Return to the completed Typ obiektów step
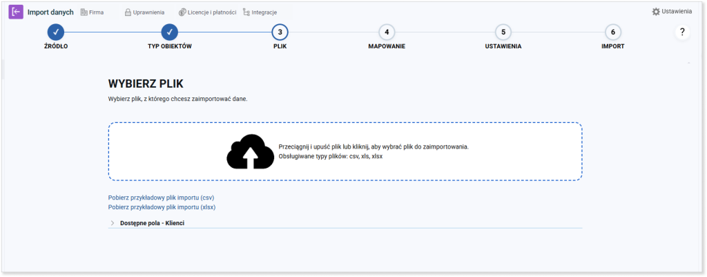This screenshot has height=277, width=707. click(x=170, y=32)
